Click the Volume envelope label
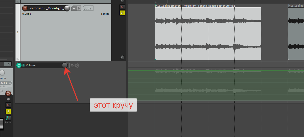The height and width of the screenshot is (137, 304). click(31, 65)
